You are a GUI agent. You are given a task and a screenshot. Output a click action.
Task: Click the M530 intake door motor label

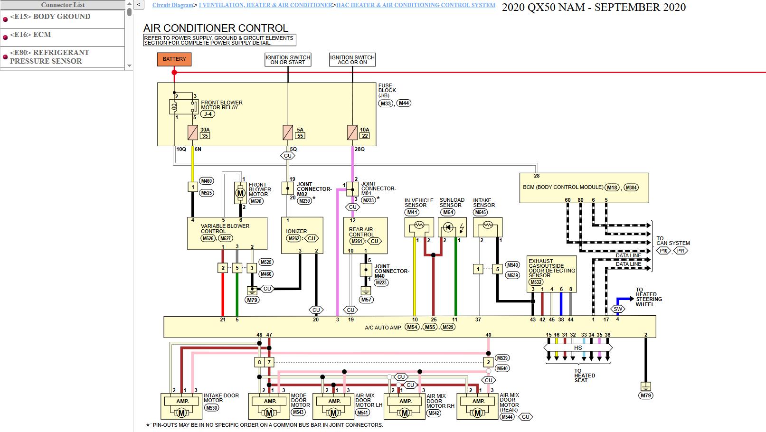pyautogui.click(x=212, y=408)
